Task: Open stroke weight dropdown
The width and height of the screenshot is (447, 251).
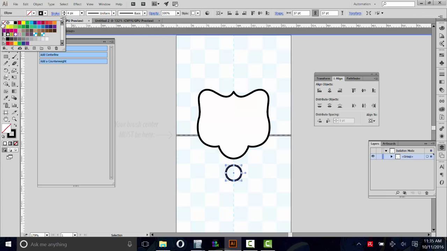Action: 82,13
